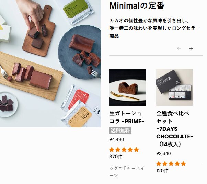
Task: Click the first star of PRIME rating
Action: (112, 150)
